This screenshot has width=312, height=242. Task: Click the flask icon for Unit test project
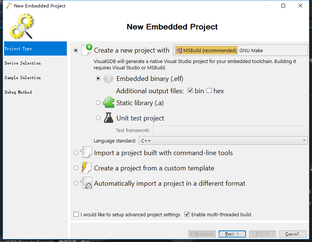[x=109, y=118]
